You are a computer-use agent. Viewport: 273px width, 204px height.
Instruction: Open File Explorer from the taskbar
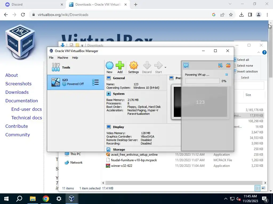(x=33, y=199)
